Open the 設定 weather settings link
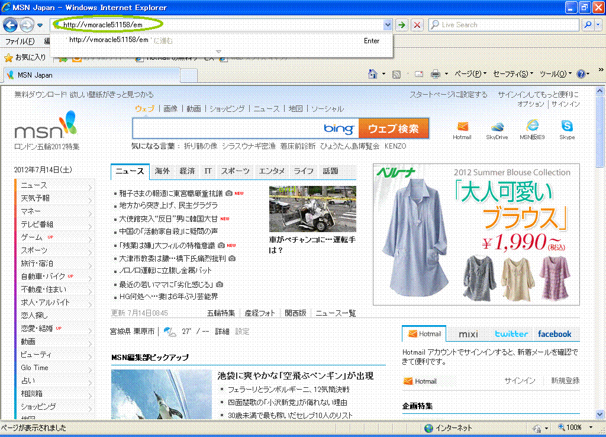 click(x=242, y=332)
